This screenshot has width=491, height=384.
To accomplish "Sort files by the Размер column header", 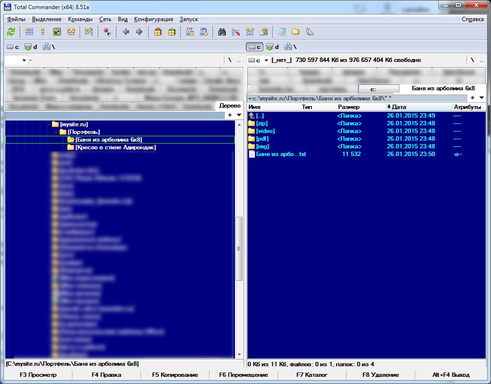I will [x=361, y=107].
